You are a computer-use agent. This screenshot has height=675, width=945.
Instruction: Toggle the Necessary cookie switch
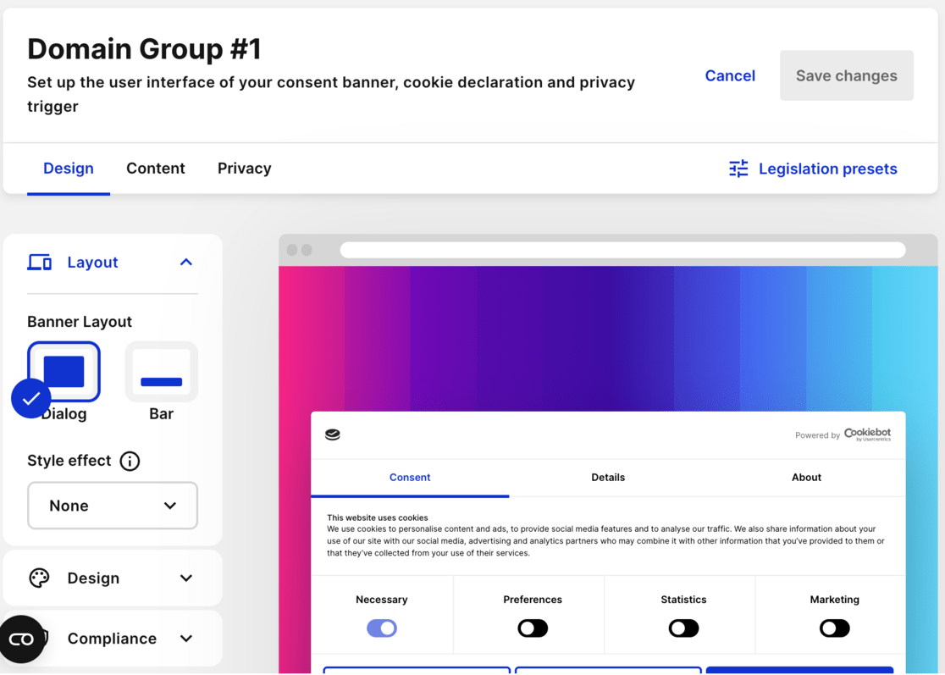pyautogui.click(x=382, y=628)
